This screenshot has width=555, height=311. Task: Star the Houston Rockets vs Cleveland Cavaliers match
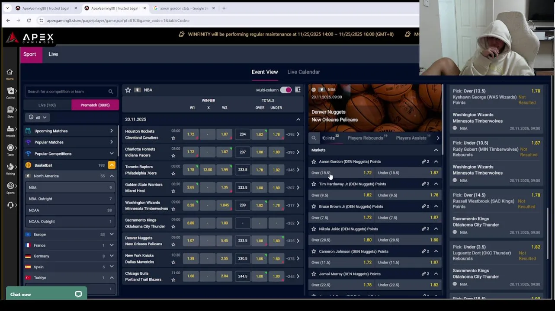pos(173,138)
